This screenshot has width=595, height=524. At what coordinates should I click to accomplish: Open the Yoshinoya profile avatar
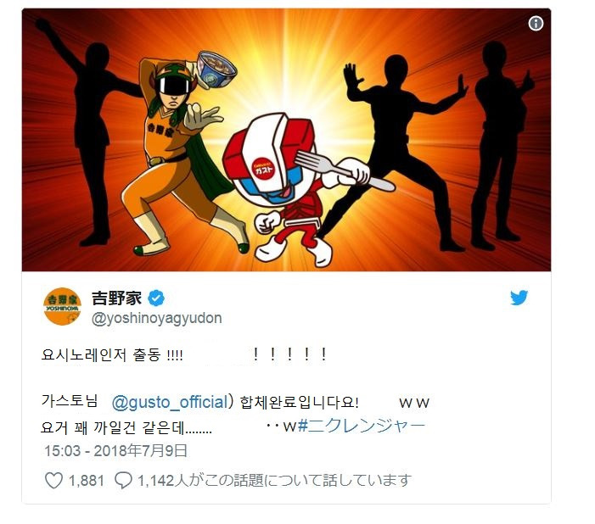tap(62, 306)
